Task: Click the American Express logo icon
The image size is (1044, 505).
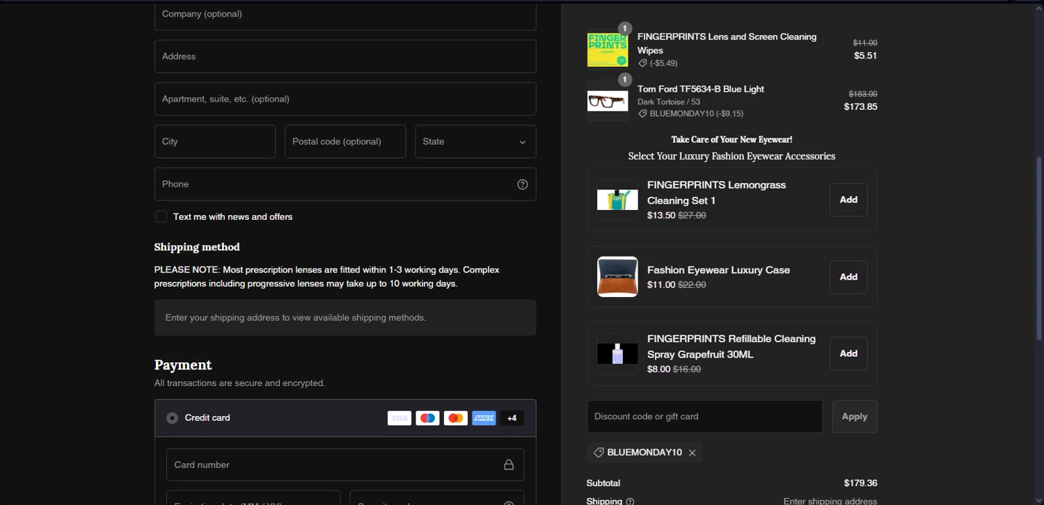Action: 484,418
